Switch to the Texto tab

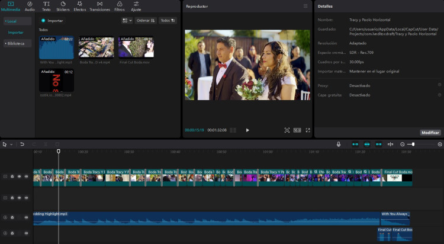(x=46, y=7)
